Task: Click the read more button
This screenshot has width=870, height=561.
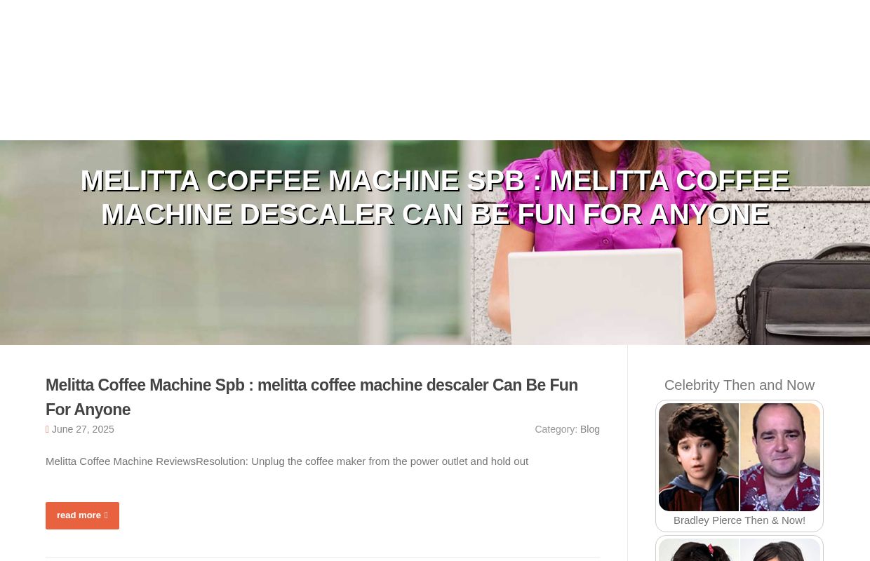Action: pos(82,515)
